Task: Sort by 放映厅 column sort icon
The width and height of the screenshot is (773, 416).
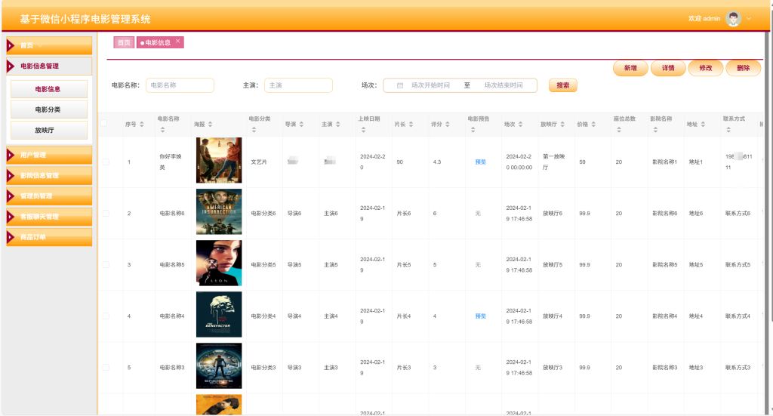Action: click(562, 125)
